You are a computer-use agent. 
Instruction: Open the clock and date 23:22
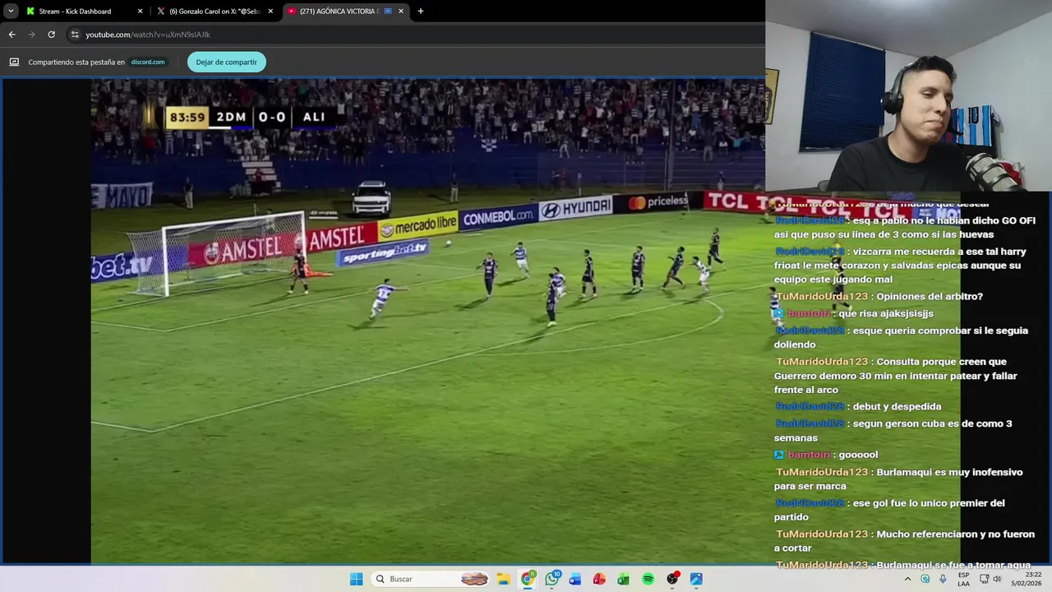[1026, 579]
